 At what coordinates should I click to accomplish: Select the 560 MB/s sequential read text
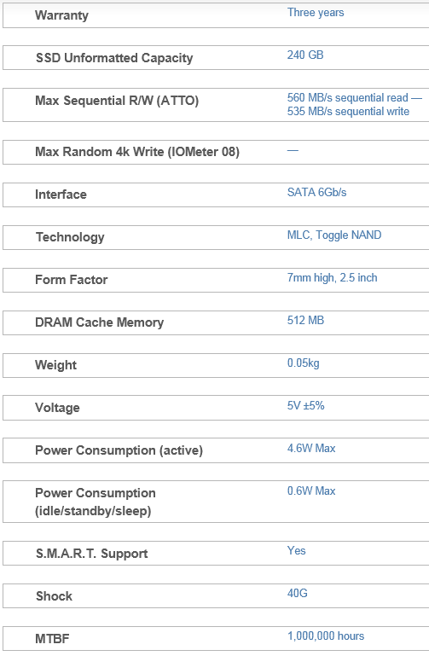(347, 97)
